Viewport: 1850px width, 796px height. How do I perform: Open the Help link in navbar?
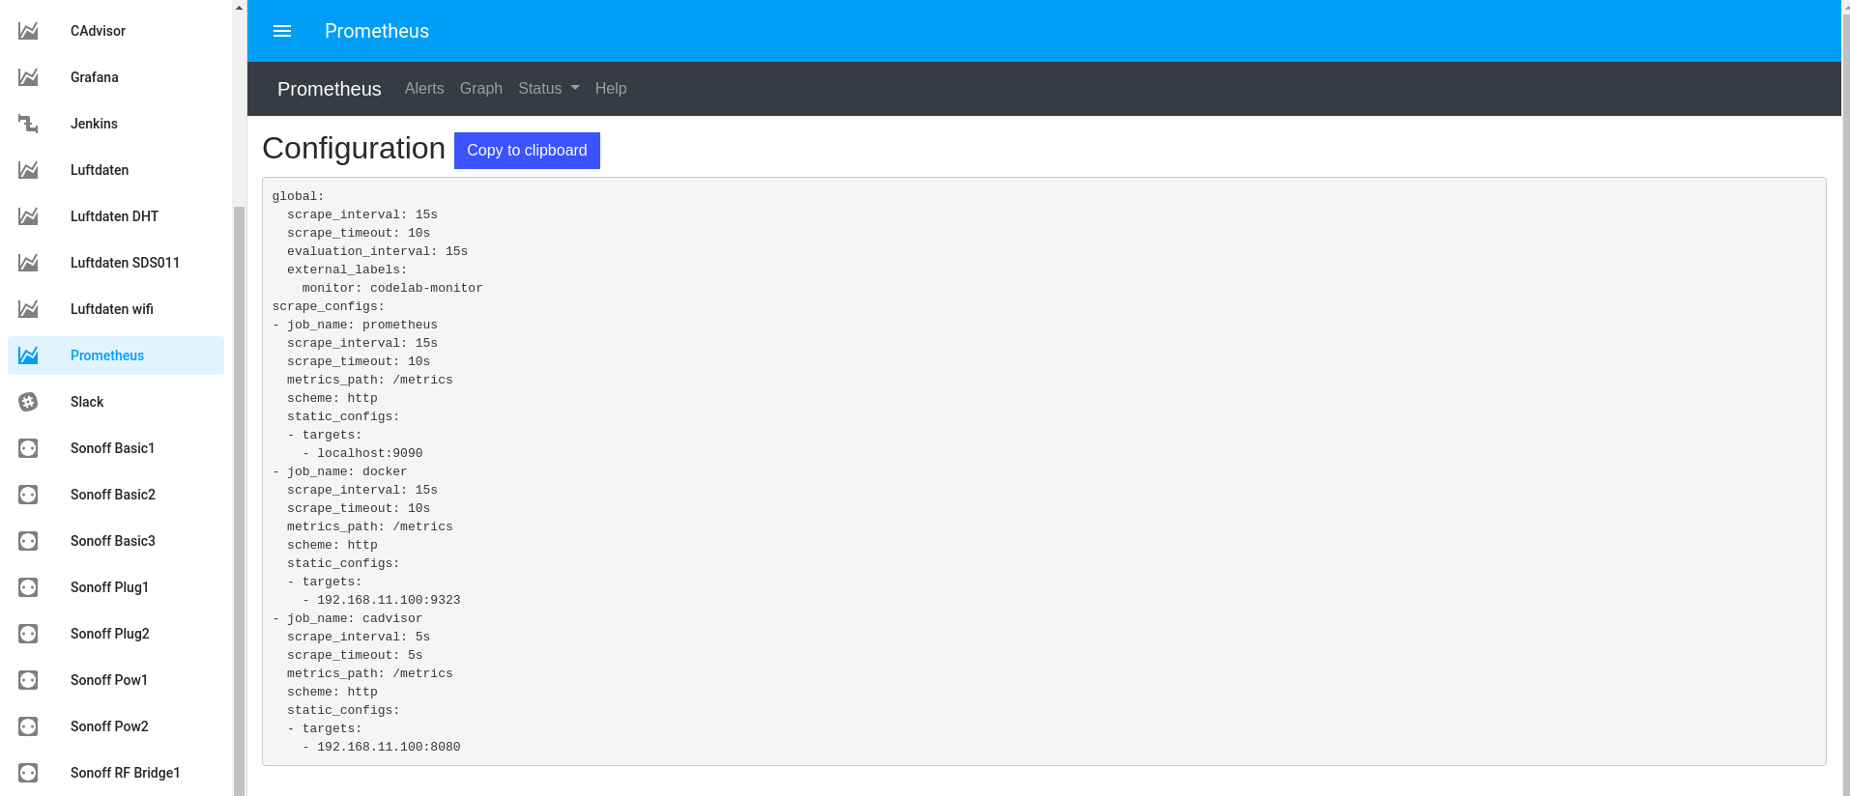tap(611, 89)
